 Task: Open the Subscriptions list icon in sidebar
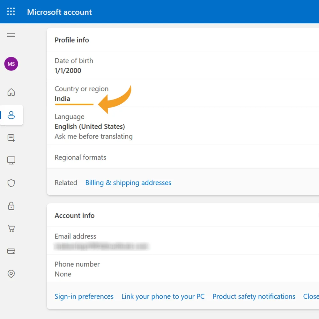coord(11,138)
